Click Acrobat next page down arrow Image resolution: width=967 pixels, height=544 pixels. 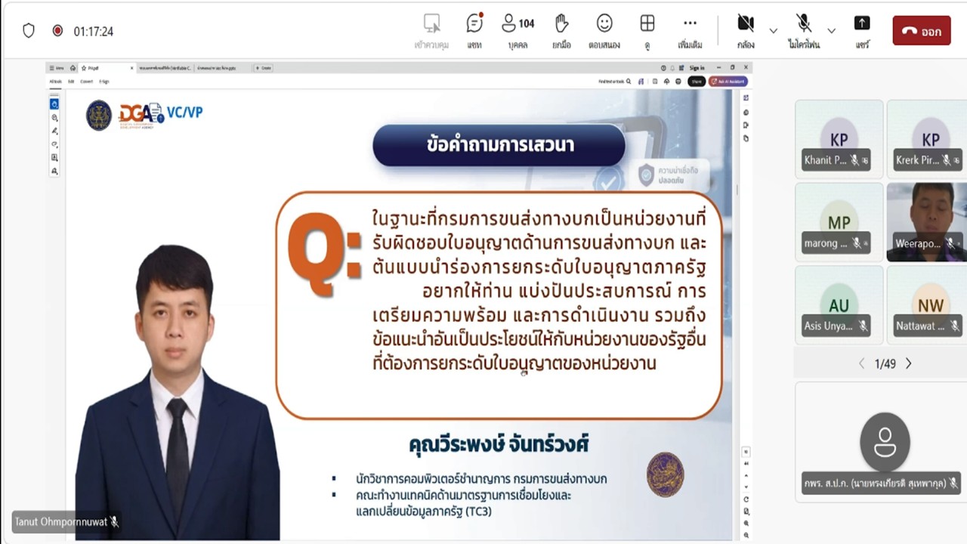click(746, 487)
